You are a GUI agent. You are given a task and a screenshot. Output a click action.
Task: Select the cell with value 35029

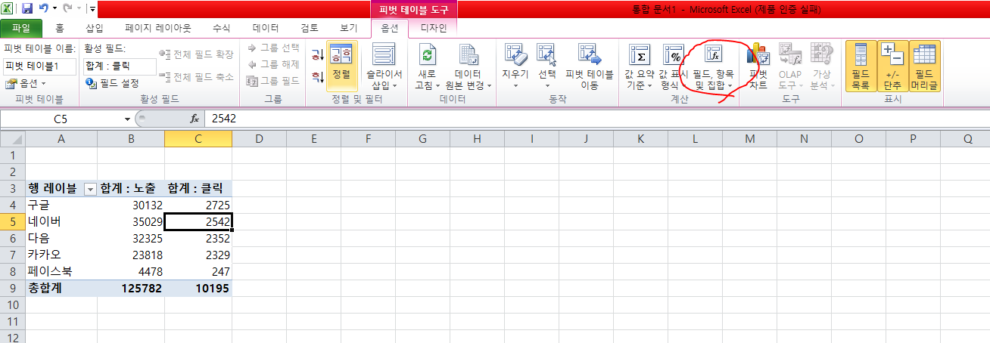pos(131,222)
